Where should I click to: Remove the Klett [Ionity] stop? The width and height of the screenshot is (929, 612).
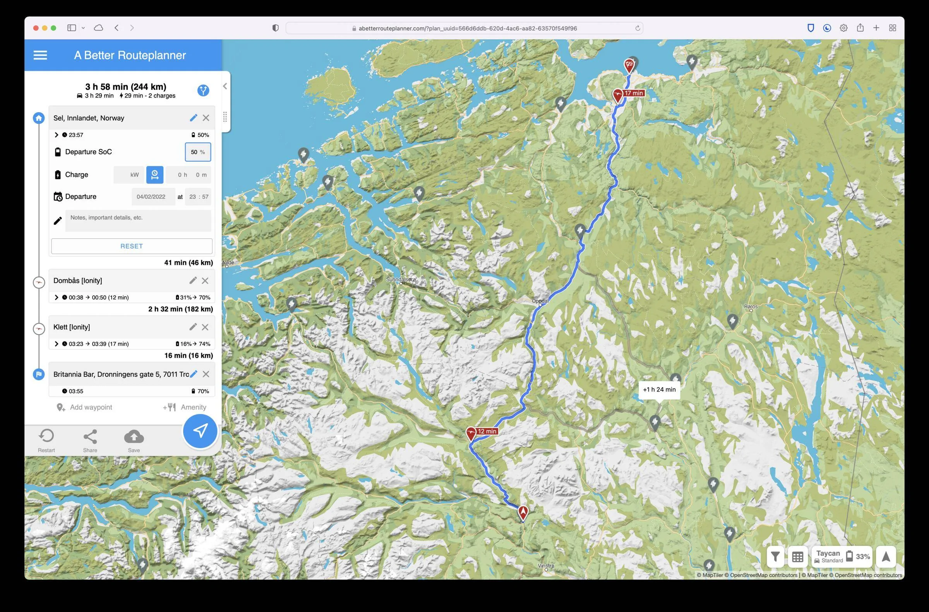pos(205,327)
